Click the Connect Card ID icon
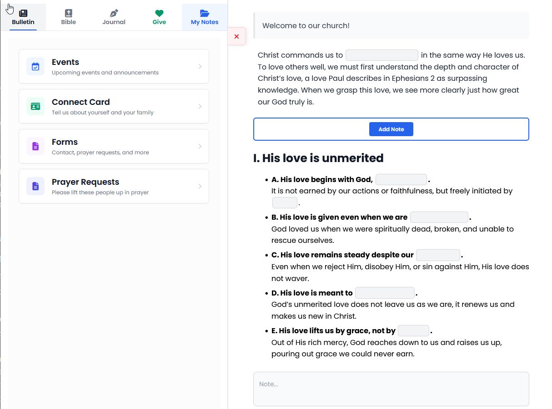 [35, 107]
